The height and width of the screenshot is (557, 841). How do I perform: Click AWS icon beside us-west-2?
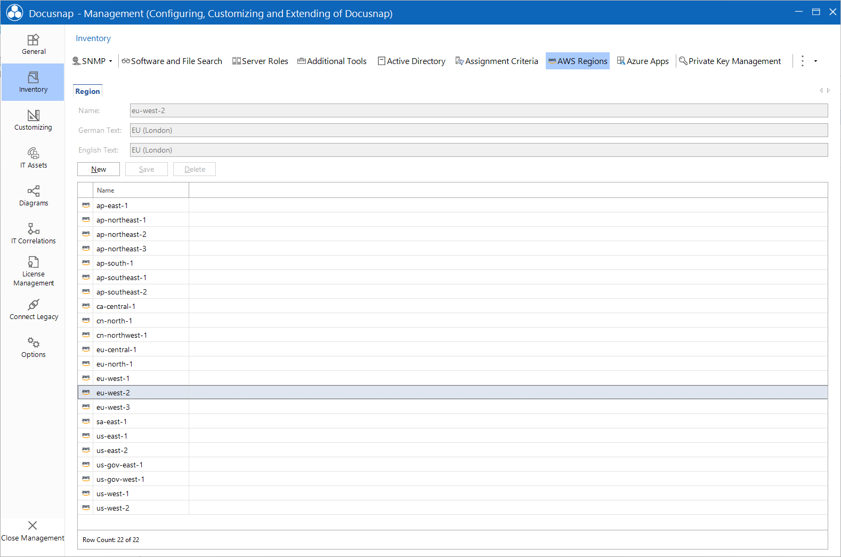tap(86, 507)
